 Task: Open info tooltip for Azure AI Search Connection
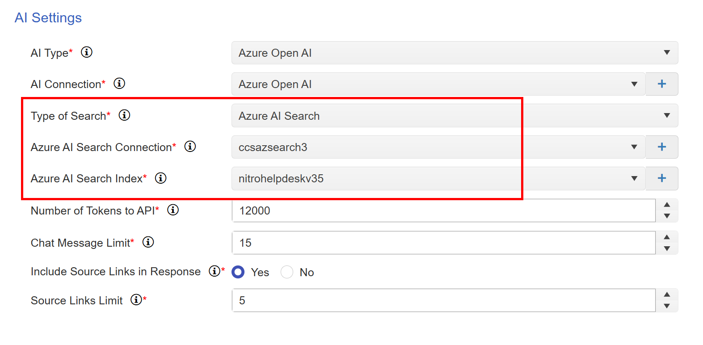coord(190,147)
